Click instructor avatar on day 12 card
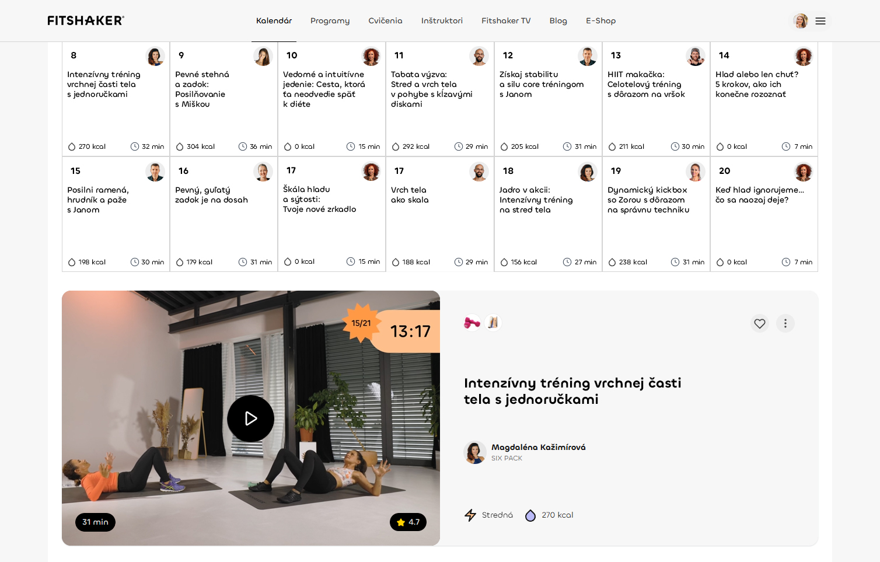880x562 pixels. coord(587,57)
